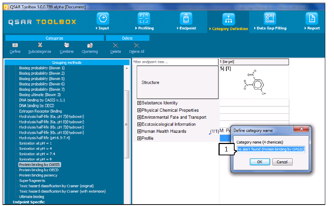Select Protein binding by OECD
This screenshot has height=206, width=334.
[39, 170]
